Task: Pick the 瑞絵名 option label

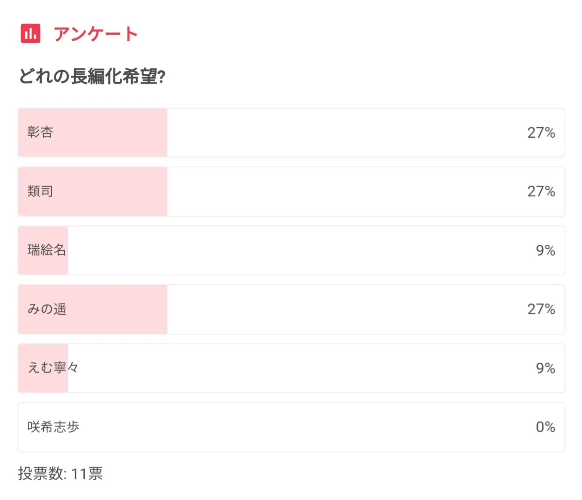Action: [47, 250]
